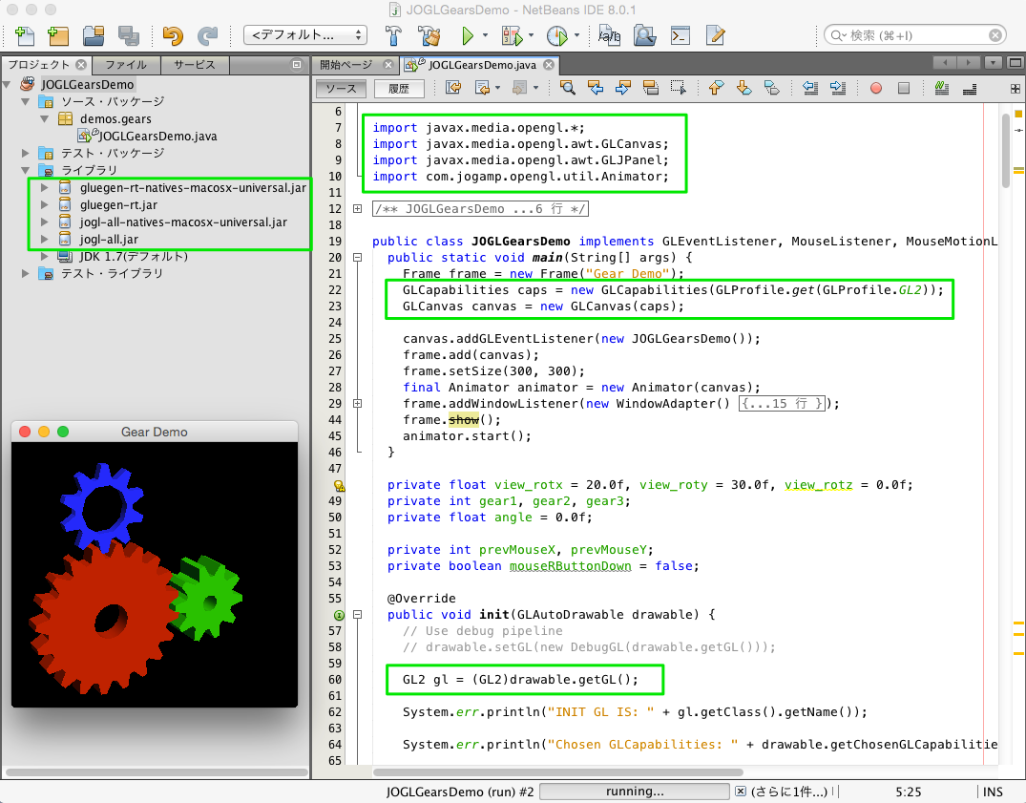The height and width of the screenshot is (803, 1026).
Task: Open the Profile Project dropdown arrow
Action: coord(576,35)
